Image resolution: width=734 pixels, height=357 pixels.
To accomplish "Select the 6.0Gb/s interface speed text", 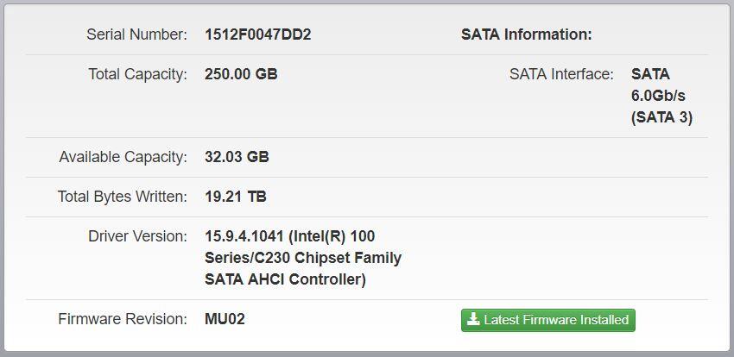I will tap(658, 96).
